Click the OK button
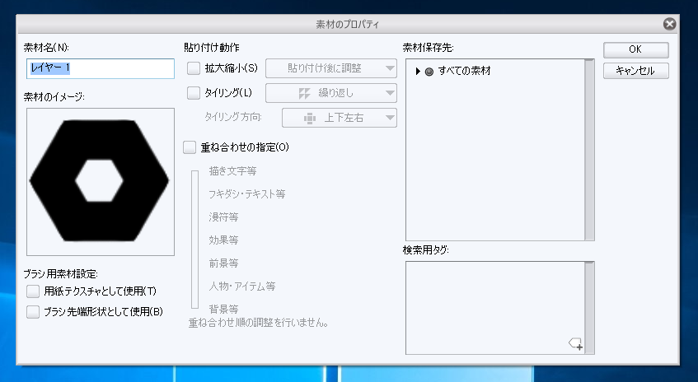Screen dimensions: 698x382 635,49
